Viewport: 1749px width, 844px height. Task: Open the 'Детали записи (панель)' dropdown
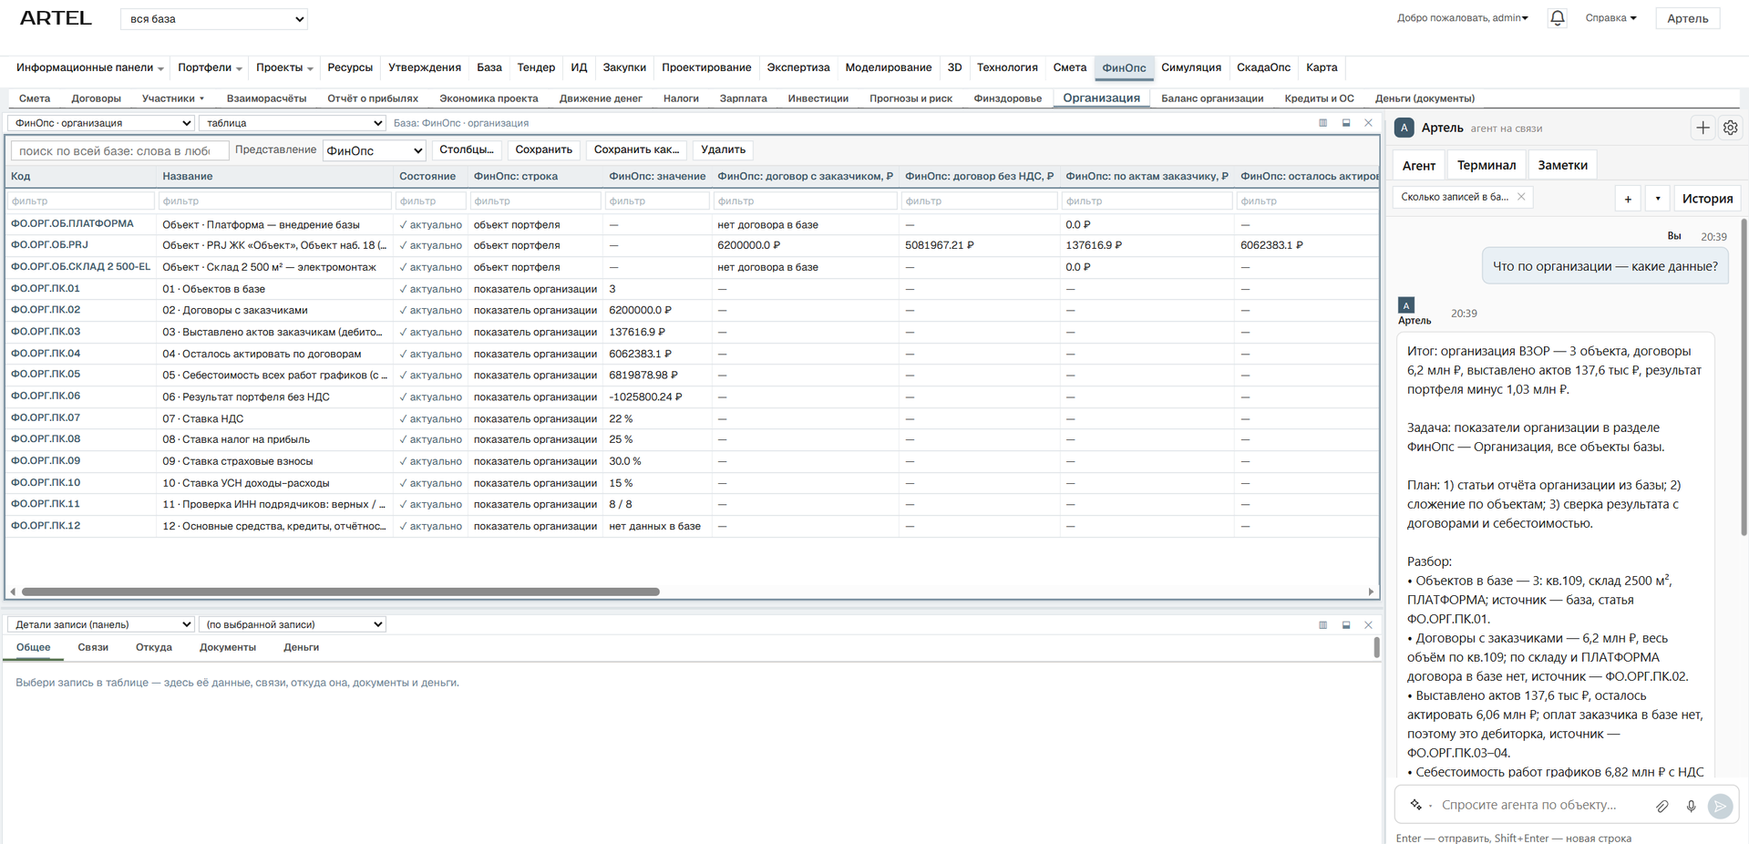pos(101,624)
